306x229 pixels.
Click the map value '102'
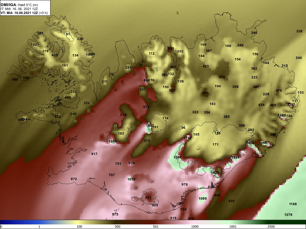[x=180, y=51]
